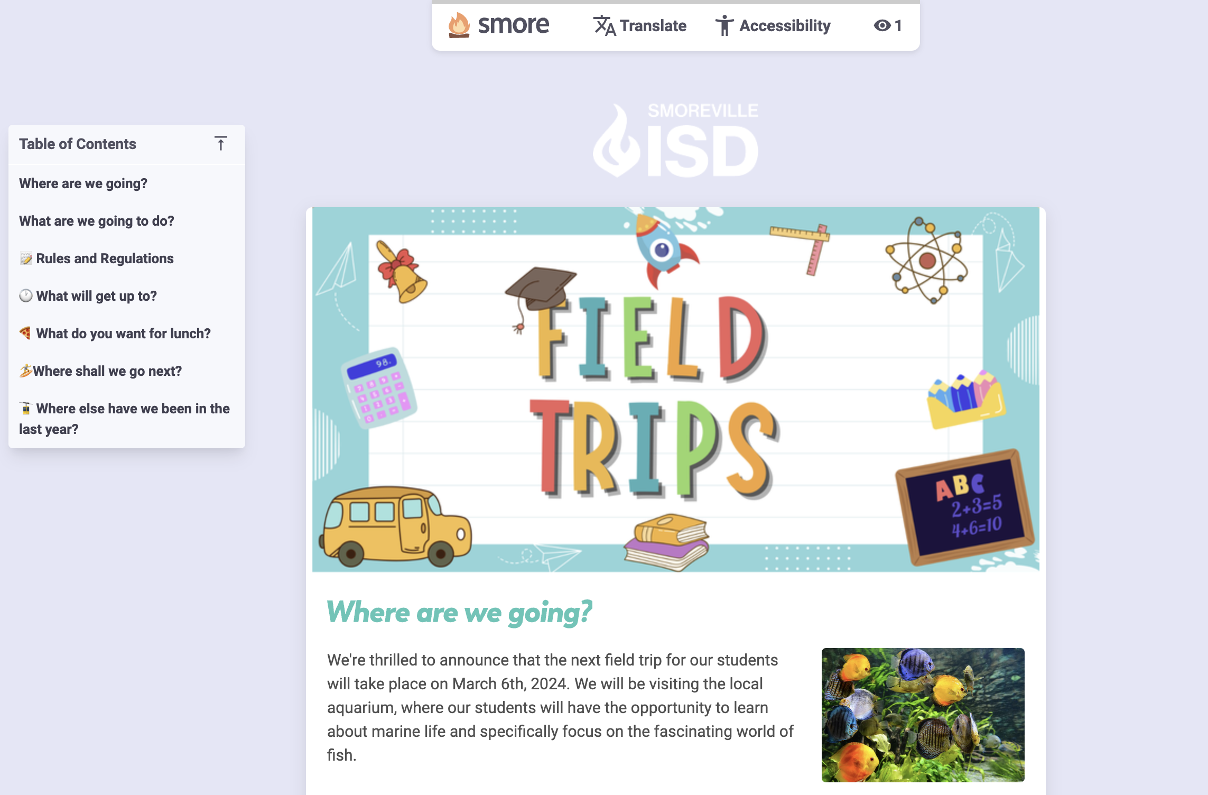Click the clock emoji in table of contents
Viewport: 1208px width, 795px height.
[x=25, y=296]
